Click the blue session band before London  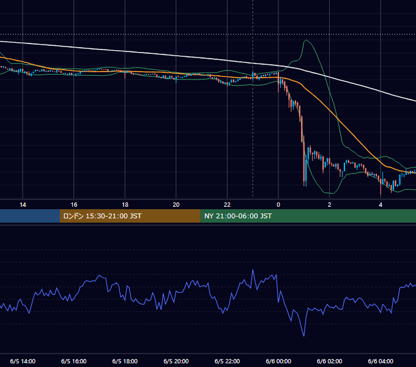point(30,216)
